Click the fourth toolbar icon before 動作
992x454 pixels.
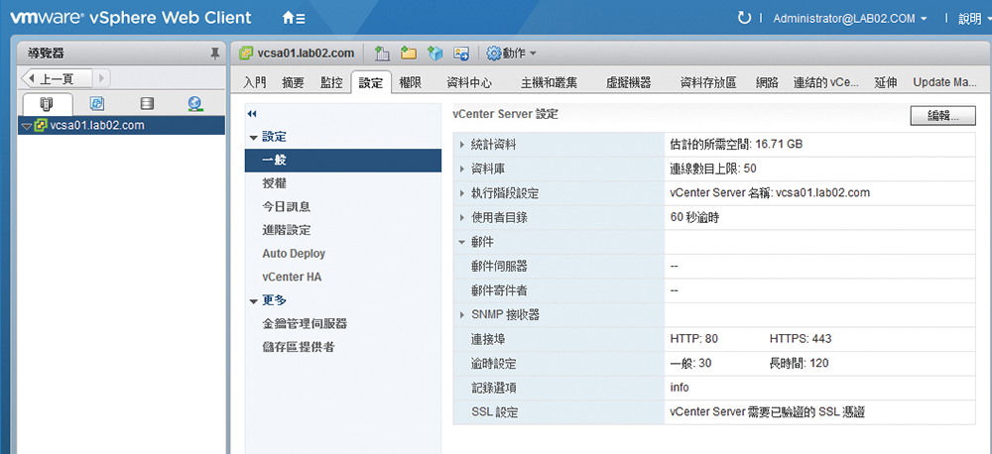click(462, 54)
